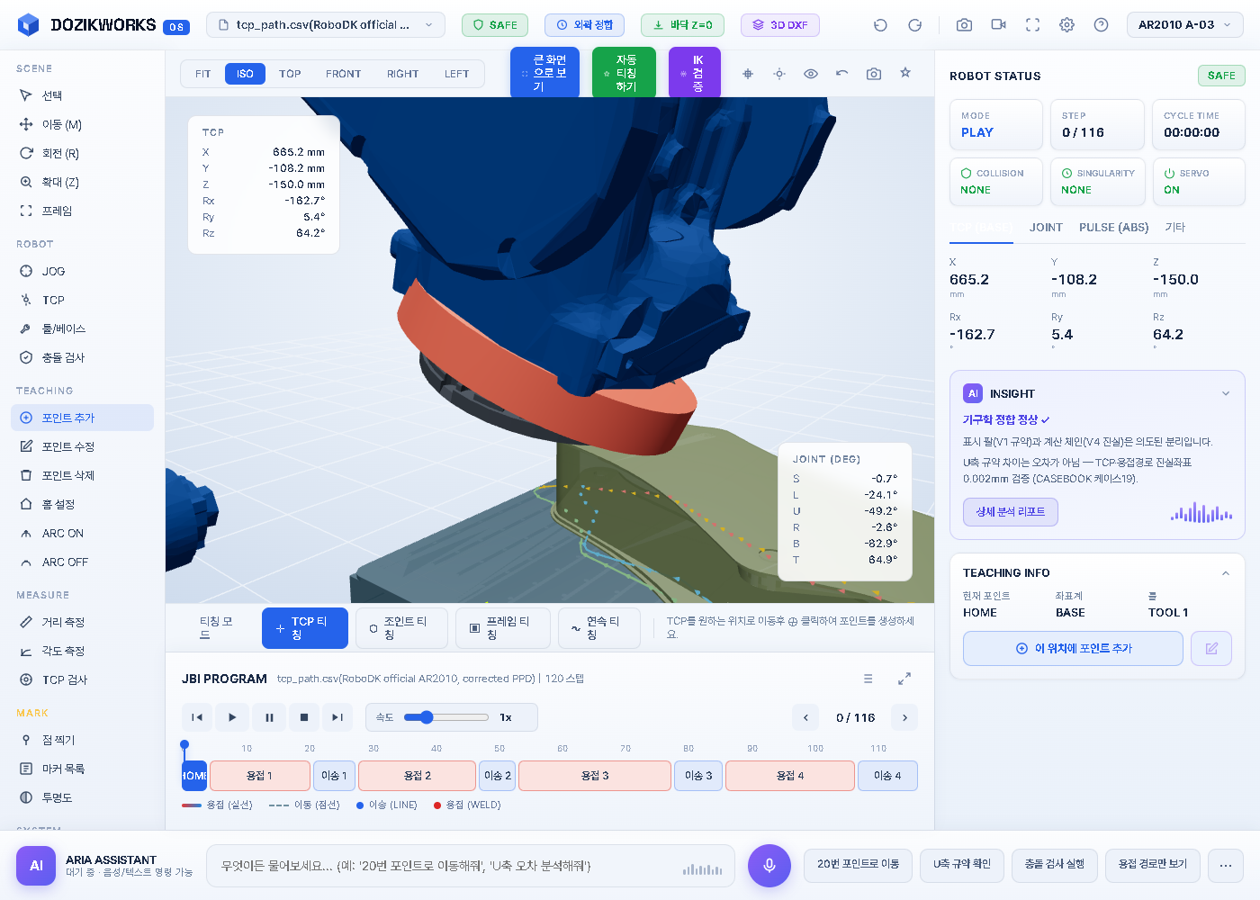Open the help question-mark icon
1260x900 pixels.
tap(1101, 25)
